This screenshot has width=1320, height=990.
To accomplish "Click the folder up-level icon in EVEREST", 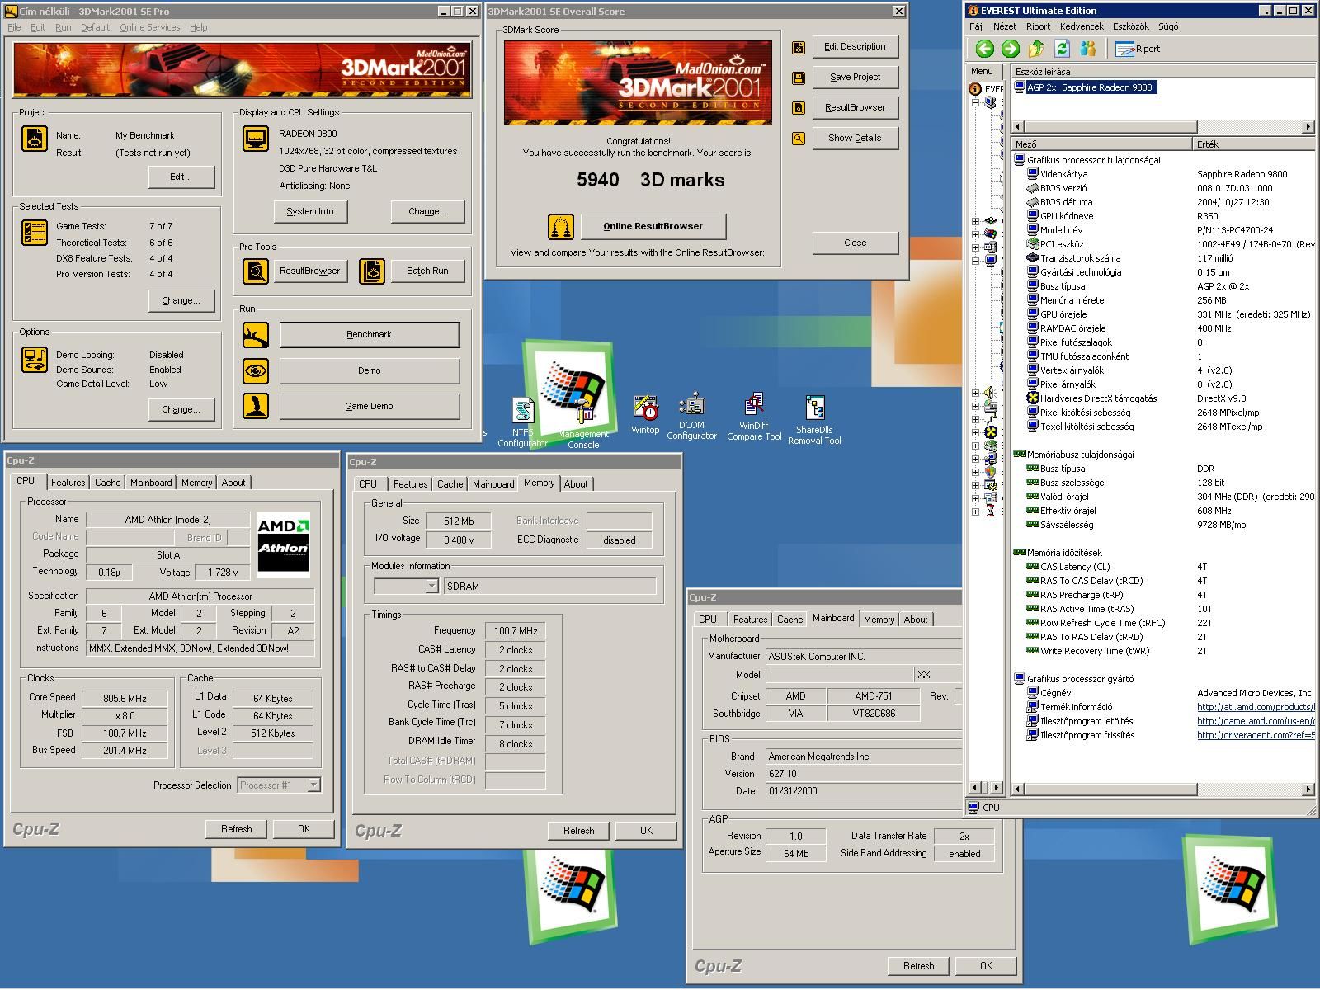I will (1036, 49).
